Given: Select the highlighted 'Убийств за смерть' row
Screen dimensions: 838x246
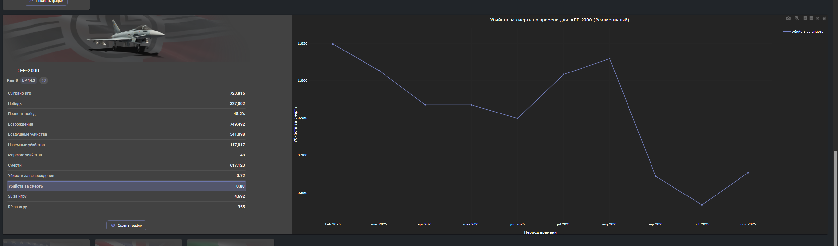Looking at the screenshot, I should click(126, 186).
